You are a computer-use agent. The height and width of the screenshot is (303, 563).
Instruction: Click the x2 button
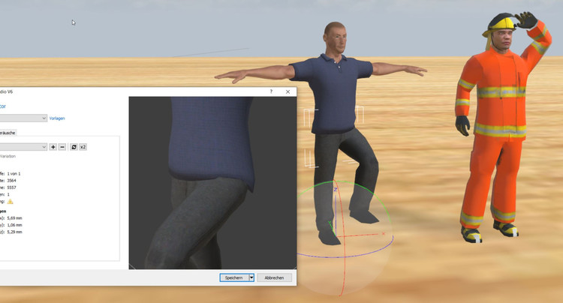click(x=83, y=147)
